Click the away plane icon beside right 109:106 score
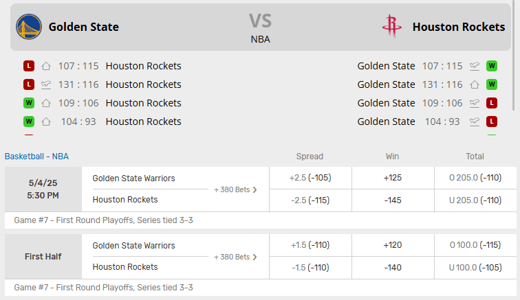The height and width of the screenshot is (300, 520). (475, 103)
